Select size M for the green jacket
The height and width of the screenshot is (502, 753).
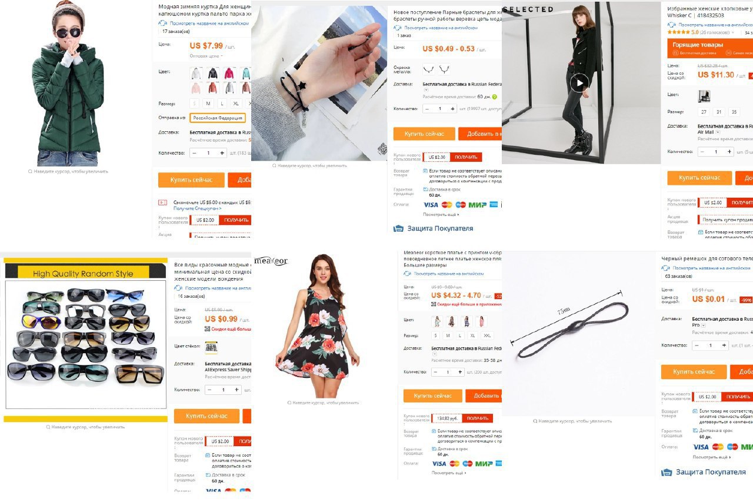[208, 104]
